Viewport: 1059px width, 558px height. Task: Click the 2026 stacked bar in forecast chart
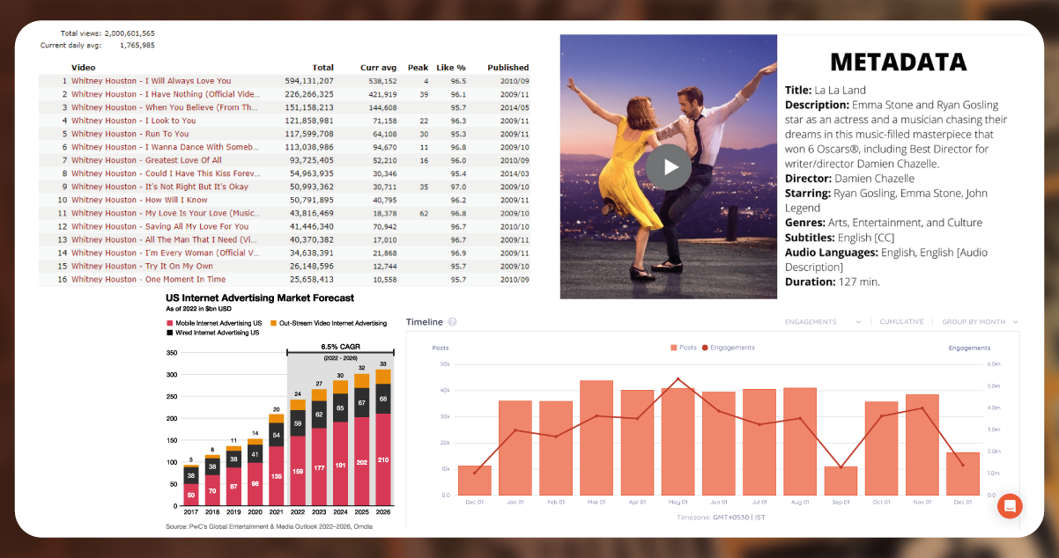382,437
